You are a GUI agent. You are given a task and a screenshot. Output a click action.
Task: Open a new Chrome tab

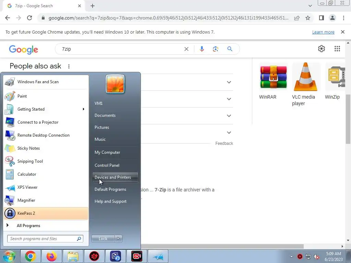click(x=93, y=6)
